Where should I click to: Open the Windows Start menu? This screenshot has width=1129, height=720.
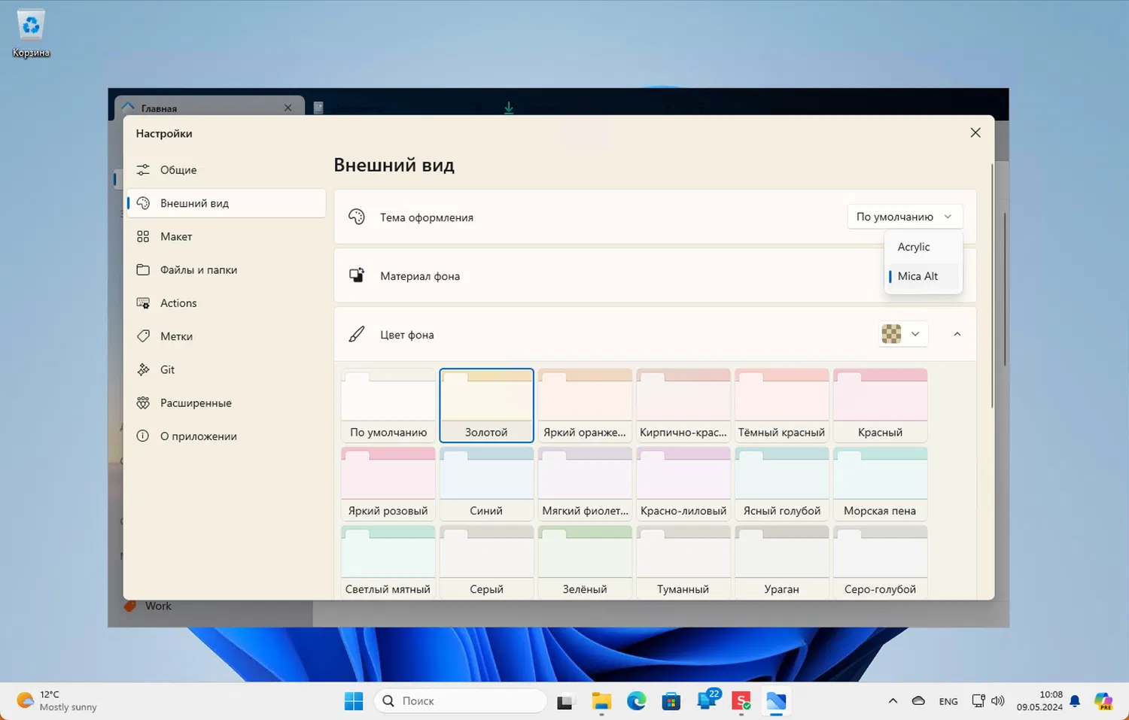click(354, 701)
